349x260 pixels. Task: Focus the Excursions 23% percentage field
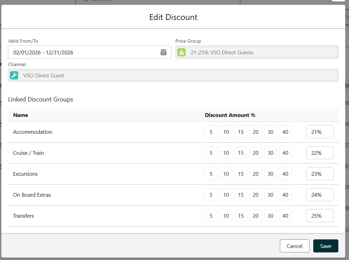click(x=319, y=174)
